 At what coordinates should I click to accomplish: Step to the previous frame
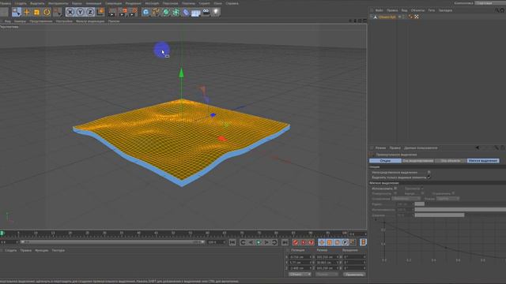[251, 242]
